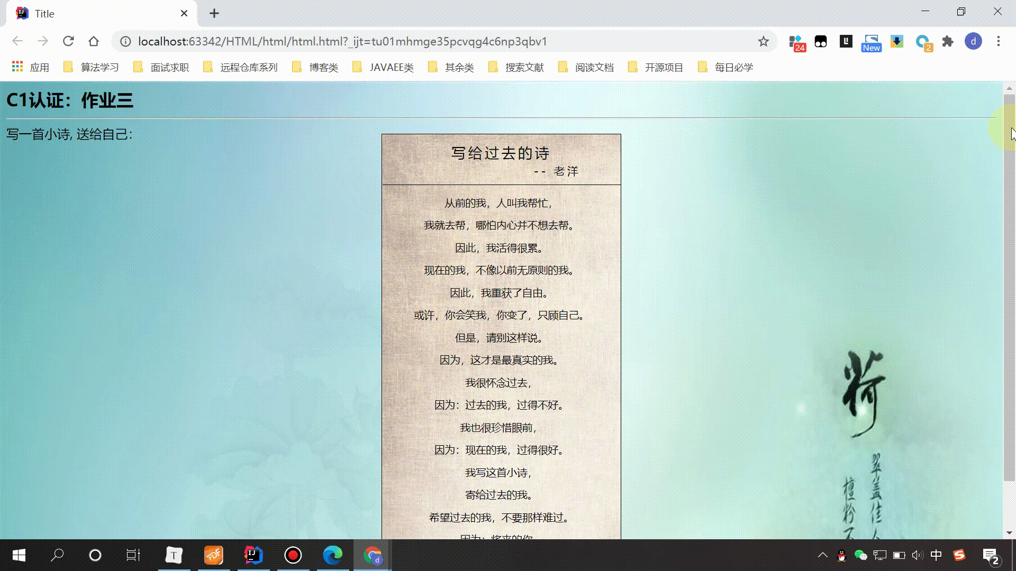Image resolution: width=1016 pixels, height=571 pixels.
Task: Open the extension with the 24 notification badge
Action: pos(796,41)
